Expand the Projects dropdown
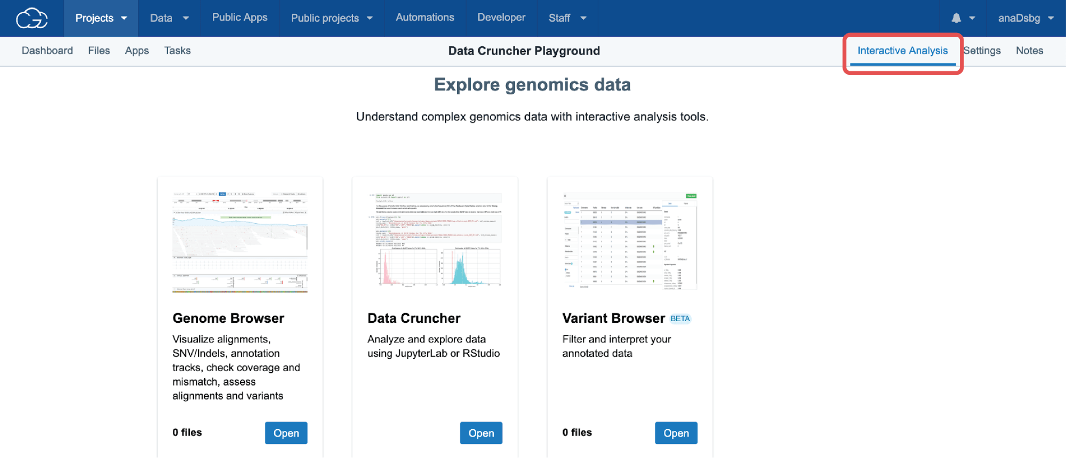The width and height of the screenshot is (1066, 458). [x=100, y=18]
